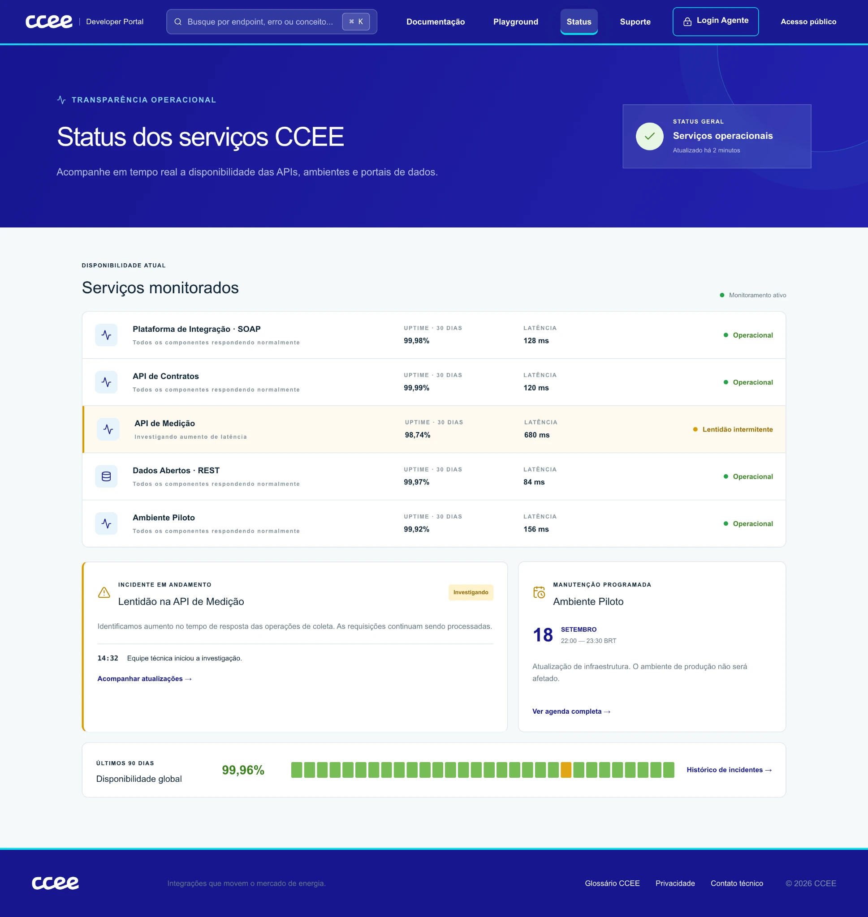
Task: Open Privacidade footer link
Action: (675, 883)
